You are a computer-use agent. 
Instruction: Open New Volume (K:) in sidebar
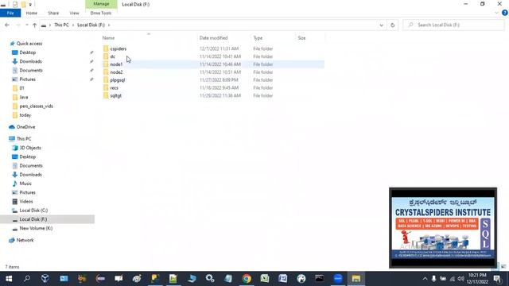pyautogui.click(x=36, y=228)
